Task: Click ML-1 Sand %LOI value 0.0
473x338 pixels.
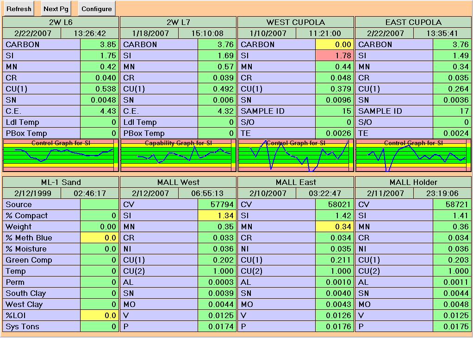Action: (99, 316)
